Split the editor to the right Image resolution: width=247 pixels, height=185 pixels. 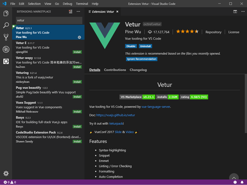click(235, 11)
